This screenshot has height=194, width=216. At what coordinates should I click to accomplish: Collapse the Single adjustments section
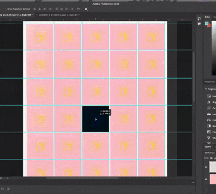coord(206,89)
